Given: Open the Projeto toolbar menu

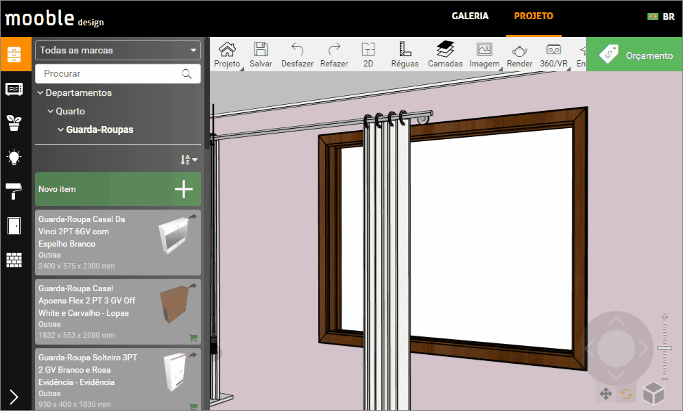Looking at the screenshot, I should [227, 54].
